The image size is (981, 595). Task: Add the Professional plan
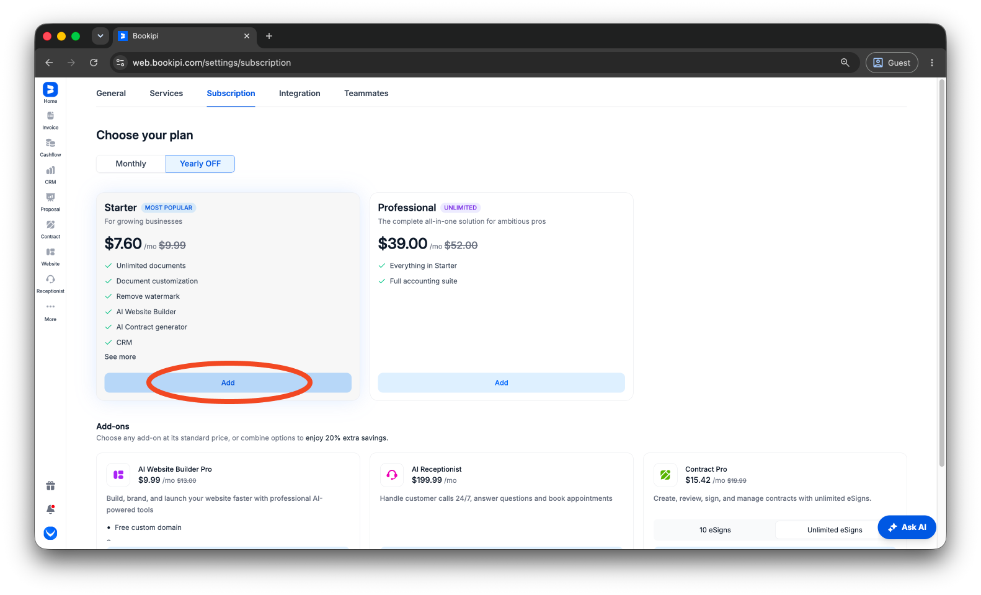pyautogui.click(x=502, y=382)
